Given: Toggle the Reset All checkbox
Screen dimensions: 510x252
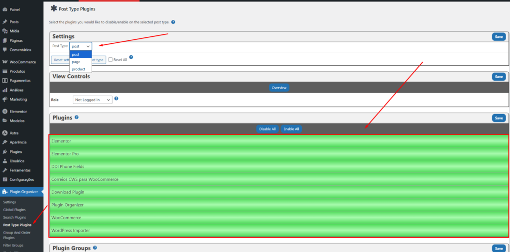Looking at the screenshot, I should click(111, 59).
